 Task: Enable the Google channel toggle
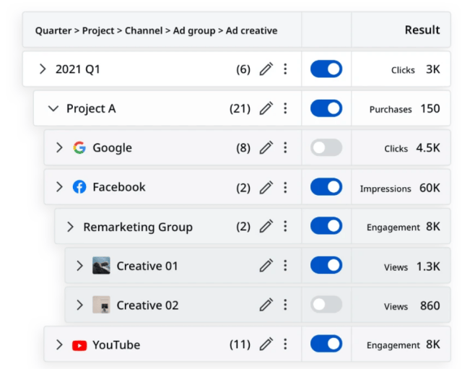pyautogui.click(x=326, y=147)
